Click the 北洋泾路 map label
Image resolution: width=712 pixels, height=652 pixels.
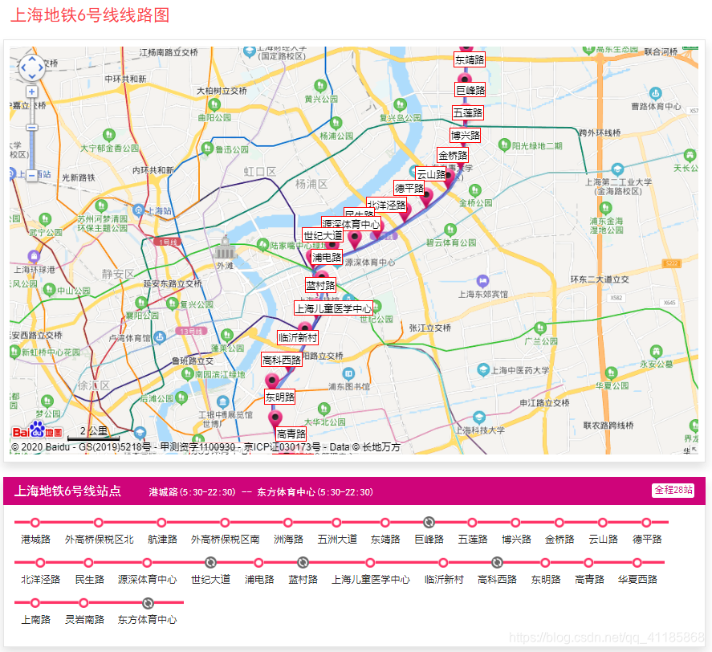tap(386, 205)
